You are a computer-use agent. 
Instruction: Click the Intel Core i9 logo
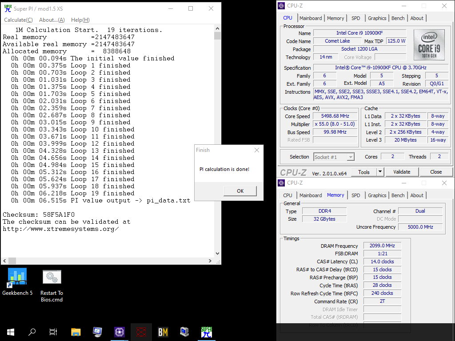[429, 45]
